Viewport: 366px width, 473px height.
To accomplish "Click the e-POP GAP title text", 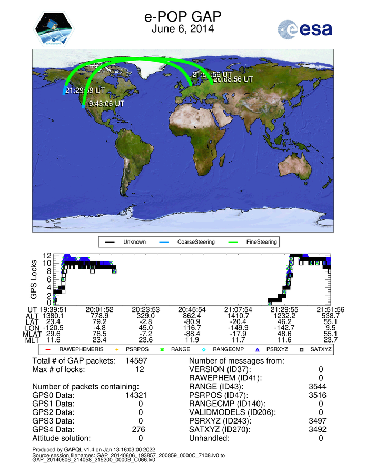I will [183, 17].
